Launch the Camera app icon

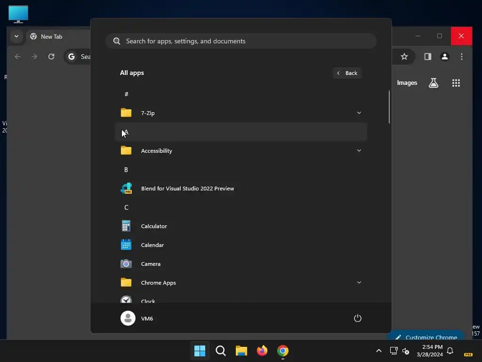126,264
